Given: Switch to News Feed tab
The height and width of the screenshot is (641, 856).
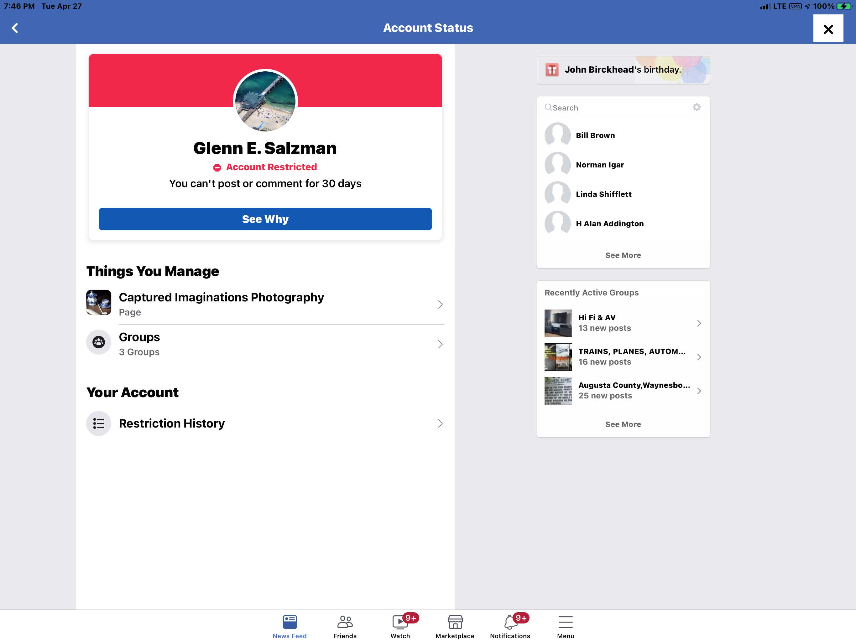Looking at the screenshot, I should point(290,626).
